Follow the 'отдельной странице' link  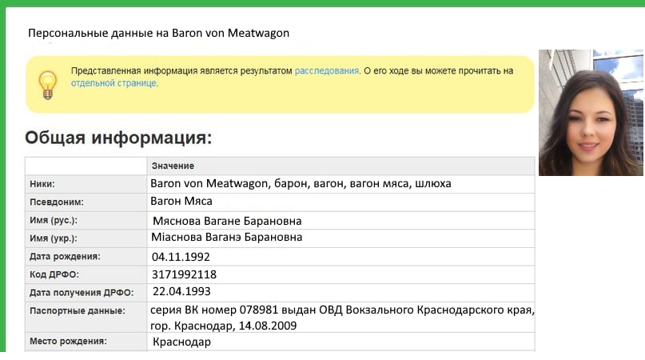point(114,83)
